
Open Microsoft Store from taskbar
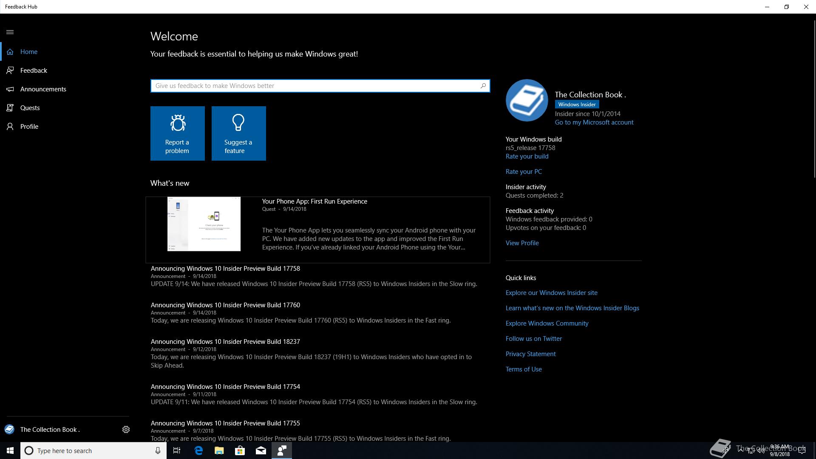(240, 450)
